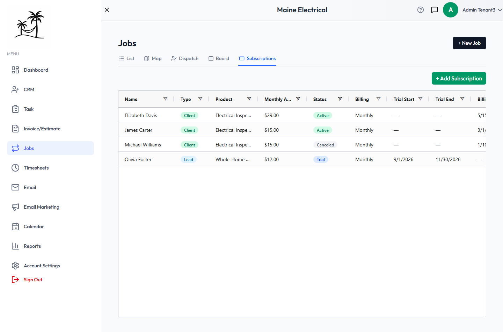Image resolution: width=503 pixels, height=332 pixels.
Task: Open the Calendar menu item
Action: pos(50,226)
